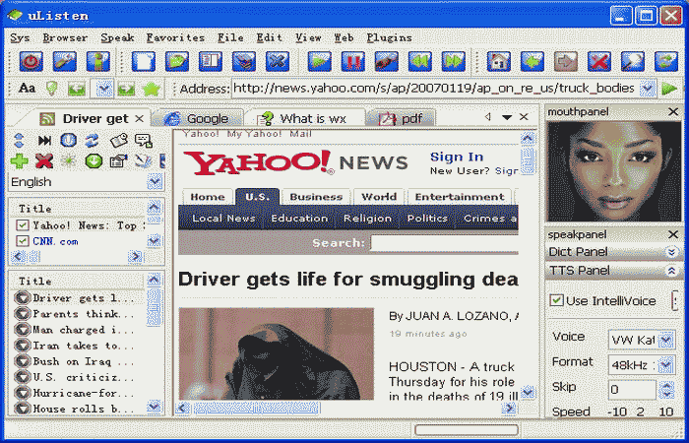Open the Plugins menu
The image size is (689, 443).
pos(389,37)
